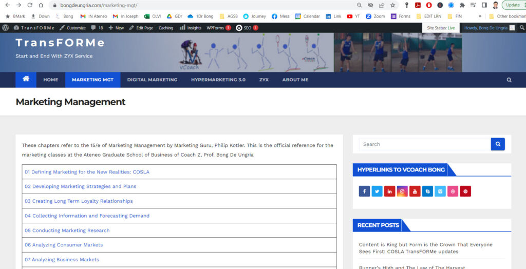
Task: Expand the hidden bookmarks overflow chevron
Action: pyautogui.click(x=480, y=16)
